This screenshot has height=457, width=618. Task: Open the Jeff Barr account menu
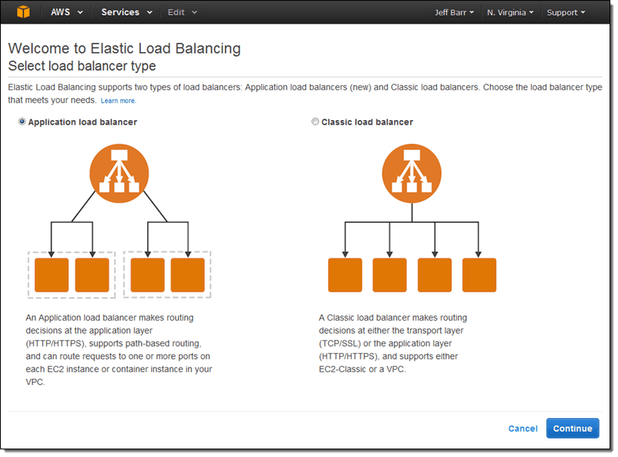coord(455,12)
